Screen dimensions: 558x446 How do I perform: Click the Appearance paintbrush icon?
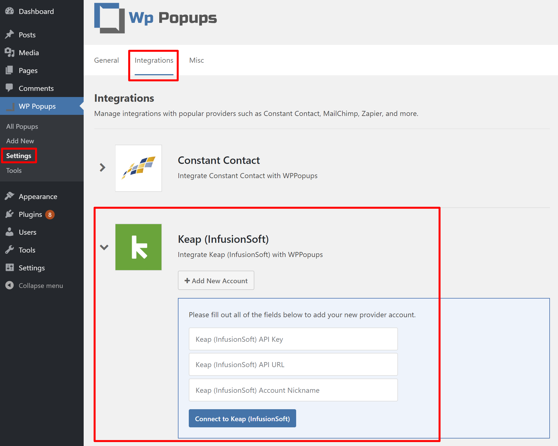[x=10, y=196]
